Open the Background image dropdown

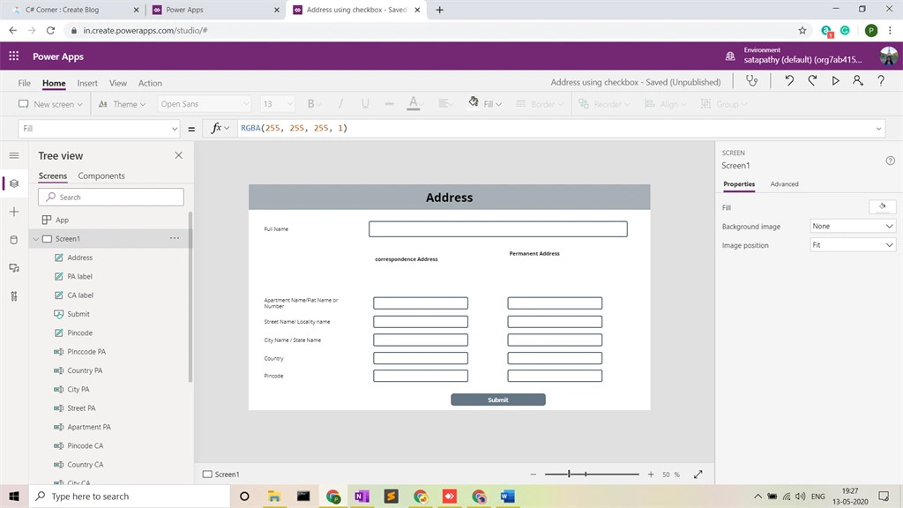pyautogui.click(x=853, y=226)
